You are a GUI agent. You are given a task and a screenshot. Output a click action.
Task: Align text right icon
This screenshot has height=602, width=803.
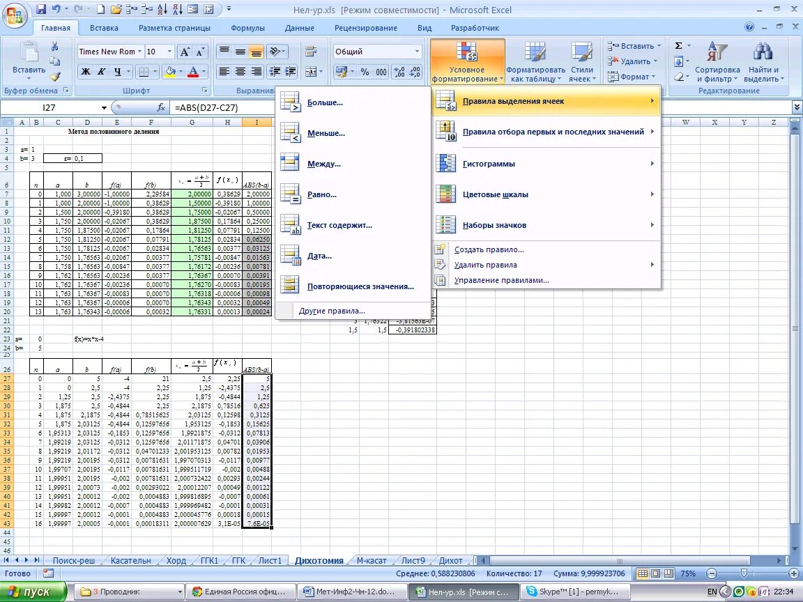(x=256, y=72)
